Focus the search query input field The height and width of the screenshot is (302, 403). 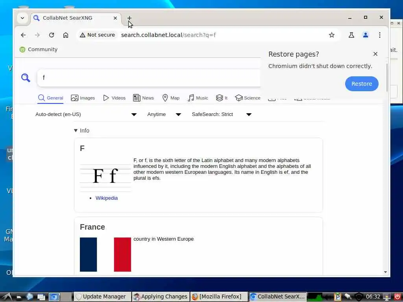pyautogui.click(x=149, y=77)
